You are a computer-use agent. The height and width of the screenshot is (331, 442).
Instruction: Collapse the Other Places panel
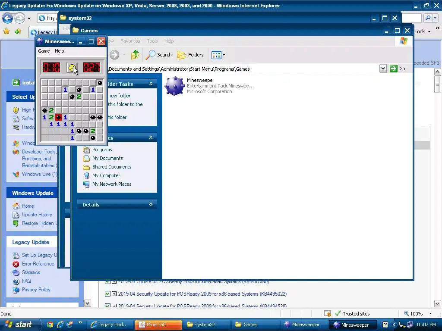pos(151,137)
